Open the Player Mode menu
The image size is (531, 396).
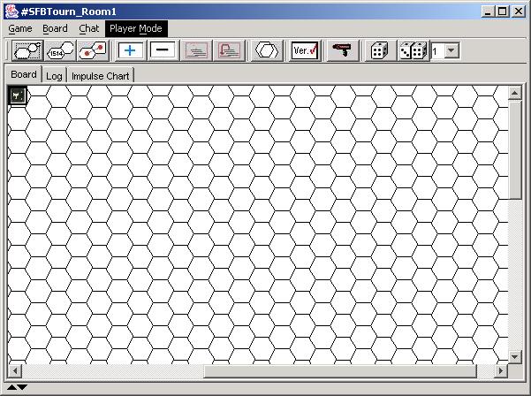[135, 28]
